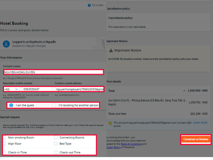Screen dimensions: 213x160
Task: Click the LEARN MORE points link
Action: pos(200,123)
